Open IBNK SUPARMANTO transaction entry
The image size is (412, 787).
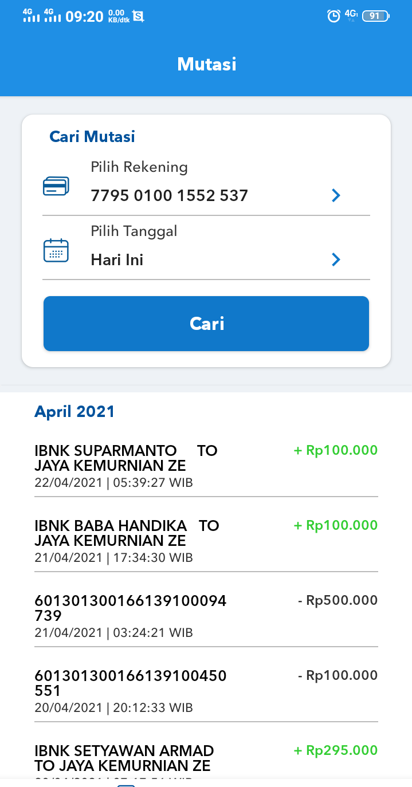(x=126, y=465)
